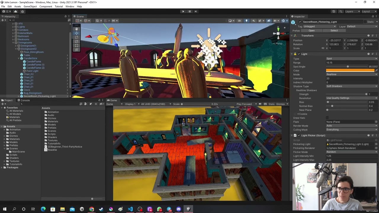This screenshot has width=379, height=213.
Task: Click the Range input field
Action: click(352, 63)
